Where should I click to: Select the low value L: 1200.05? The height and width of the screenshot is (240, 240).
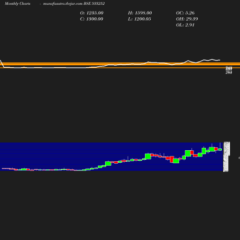(x=139, y=19)
